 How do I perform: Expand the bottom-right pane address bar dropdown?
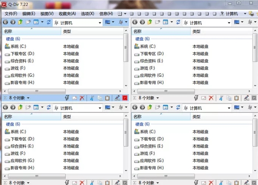pyautogui.click(x=229, y=108)
